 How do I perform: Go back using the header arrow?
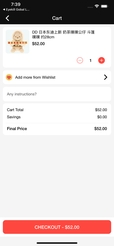click(7, 18)
